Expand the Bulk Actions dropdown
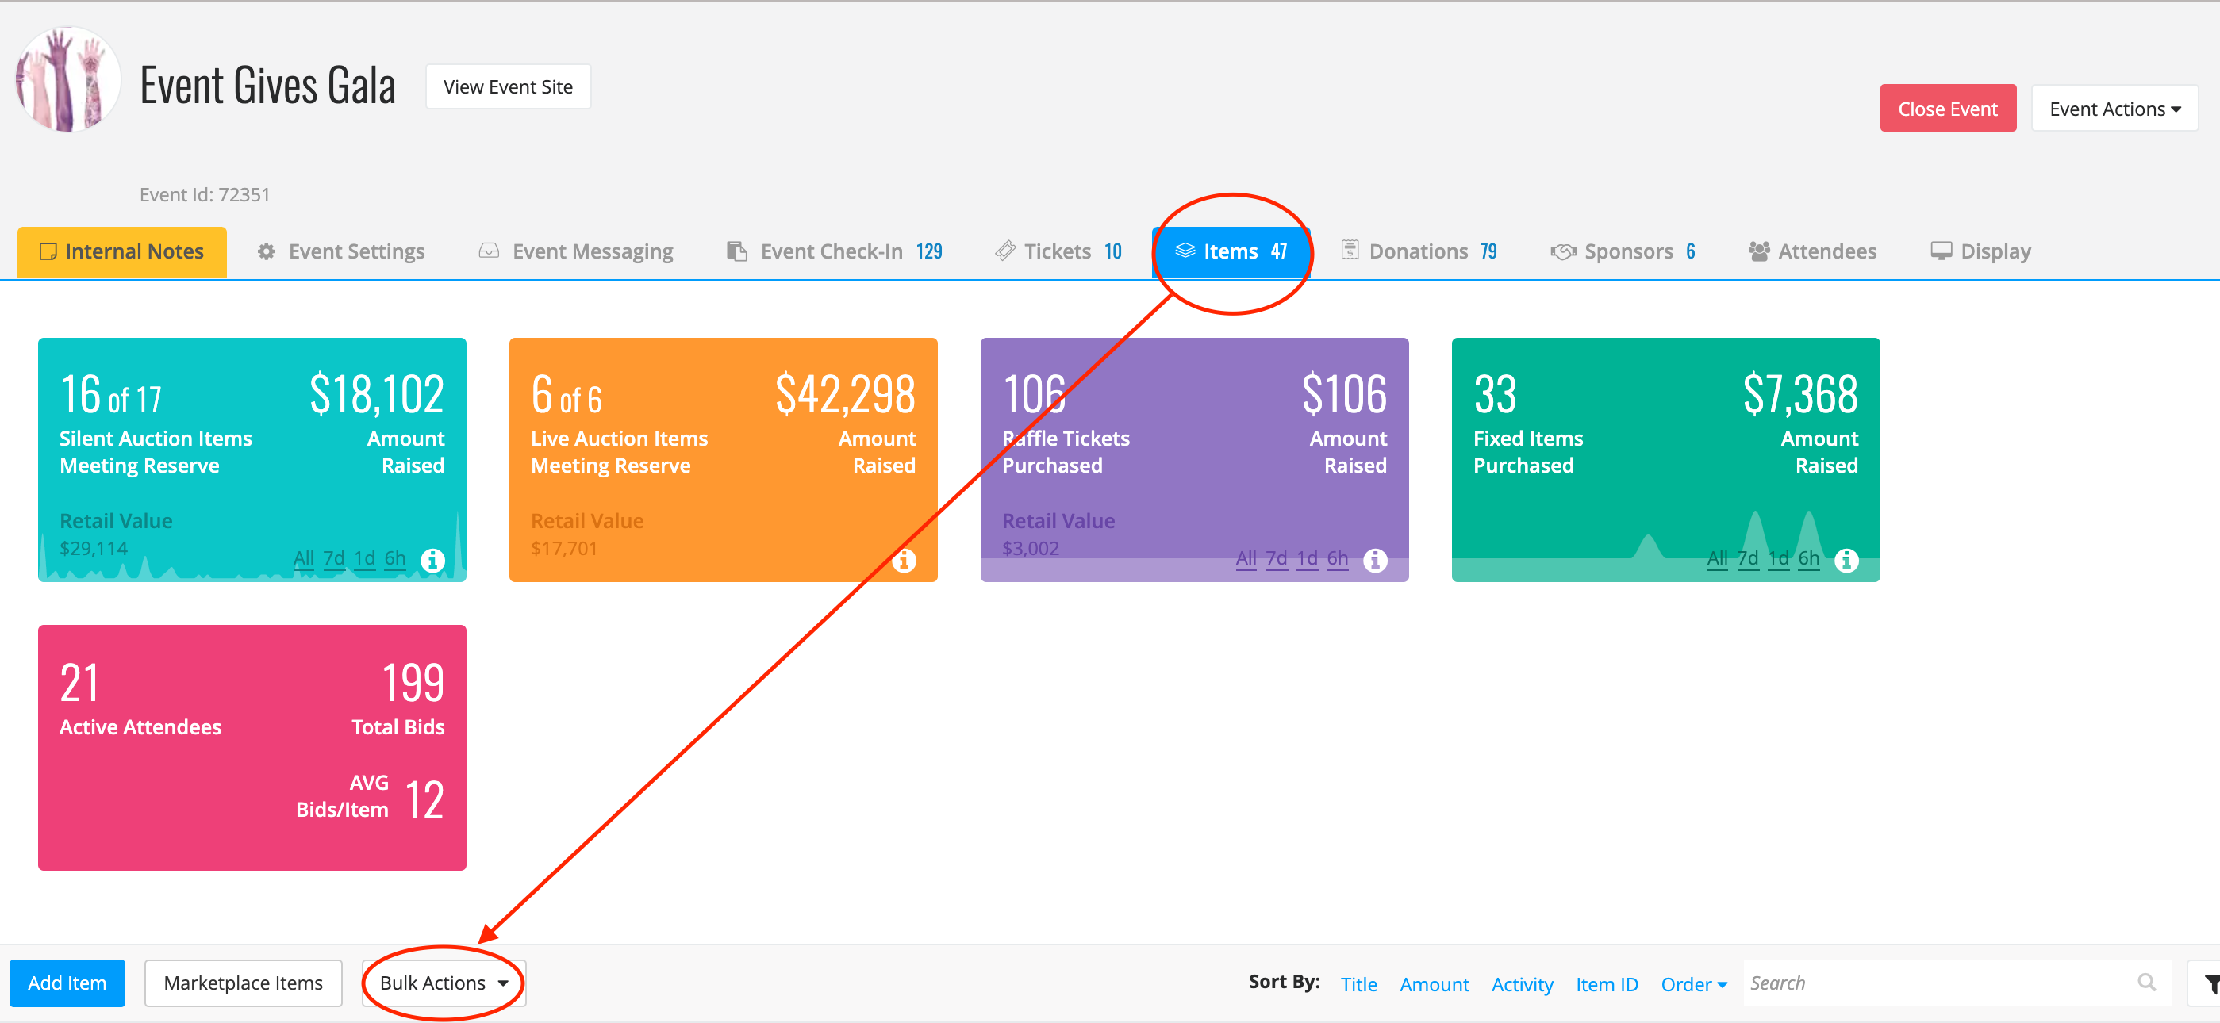 [444, 983]
